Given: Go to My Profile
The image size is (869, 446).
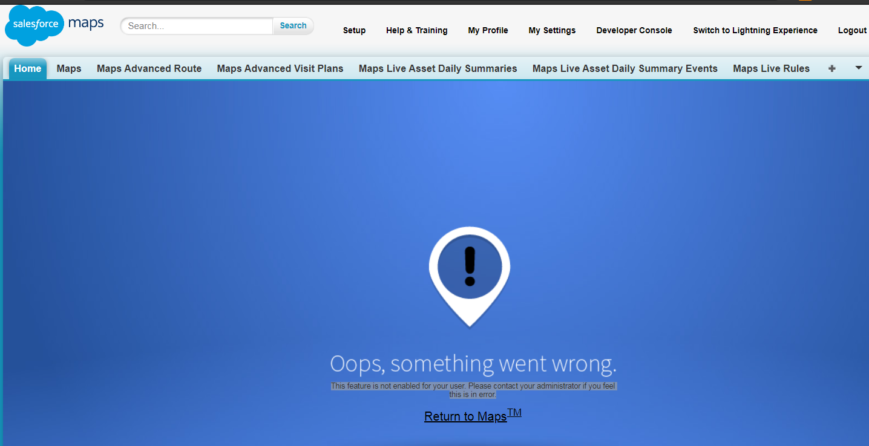Looking at the screenshot, I should pyautogui.click(x=488, y=30).
